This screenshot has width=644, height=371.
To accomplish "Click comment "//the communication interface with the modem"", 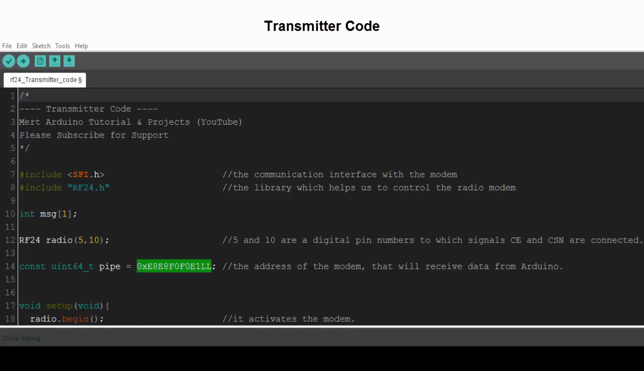I will 340,174.
